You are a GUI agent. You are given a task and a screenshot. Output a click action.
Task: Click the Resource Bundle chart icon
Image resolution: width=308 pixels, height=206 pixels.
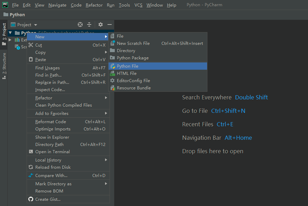click(x=113, y=88)
